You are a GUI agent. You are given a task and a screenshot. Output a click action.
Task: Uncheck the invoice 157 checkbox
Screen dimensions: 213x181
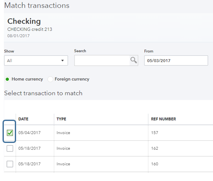[x=10, y=133]
